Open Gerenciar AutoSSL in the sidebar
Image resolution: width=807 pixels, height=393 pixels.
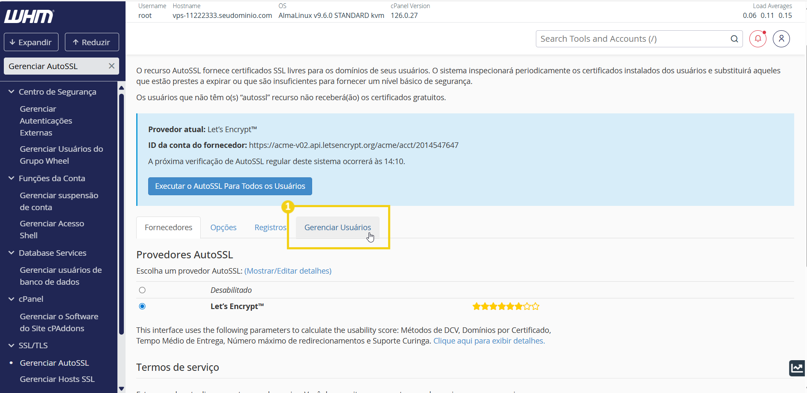coord(54,363)
